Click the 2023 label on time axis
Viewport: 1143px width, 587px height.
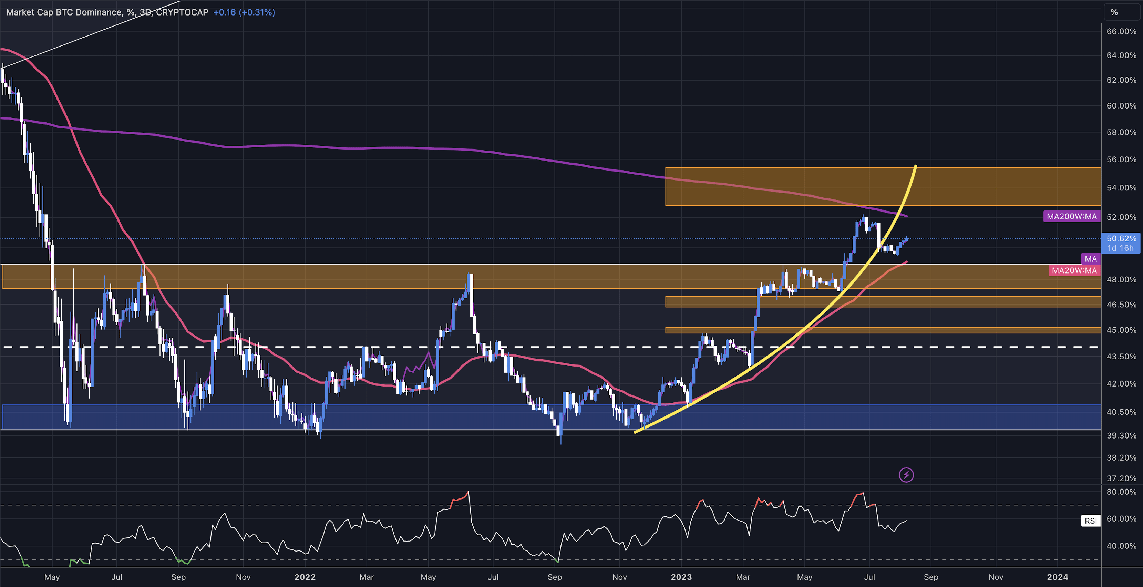(x=681, y=577)
